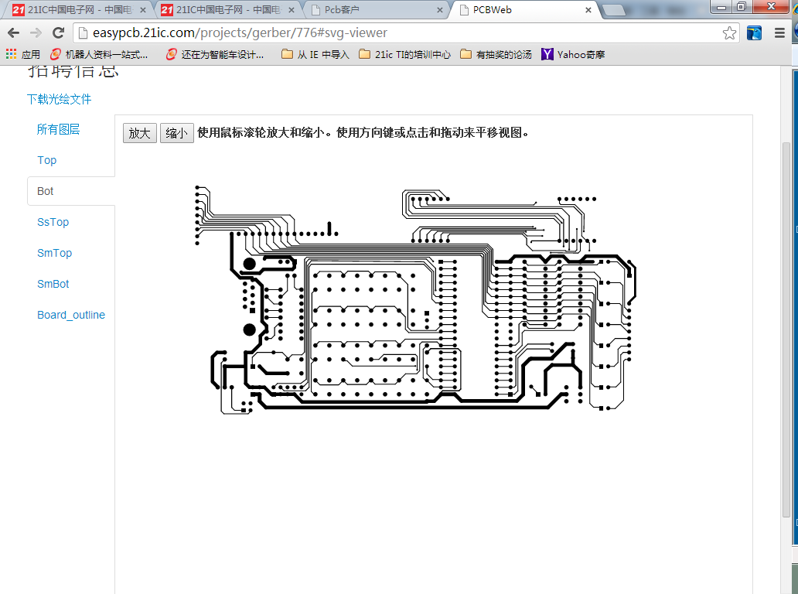Close the Pcb客户 tab
This screenshot has width=798, height=594.
point(440,10)
